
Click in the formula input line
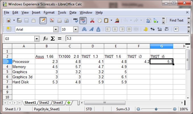[x=127, y=39]
